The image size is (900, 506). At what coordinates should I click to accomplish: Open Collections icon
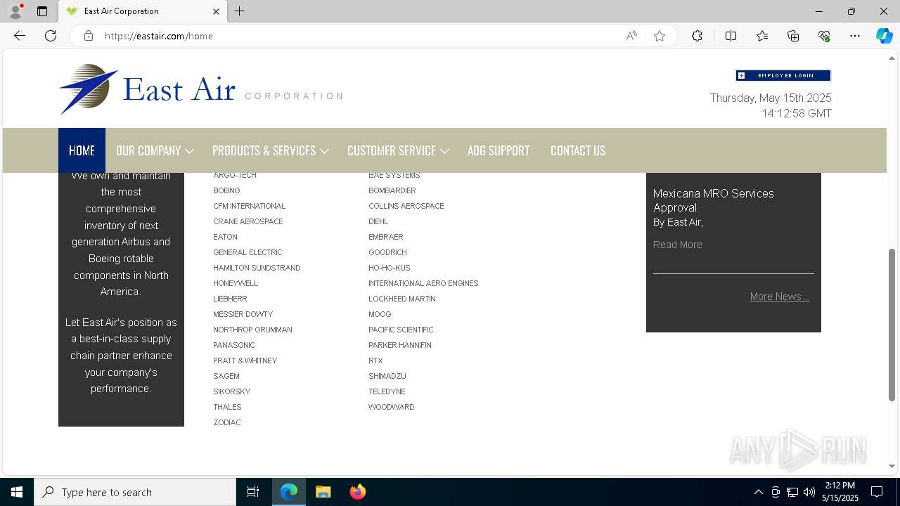(x=793, y=36)
